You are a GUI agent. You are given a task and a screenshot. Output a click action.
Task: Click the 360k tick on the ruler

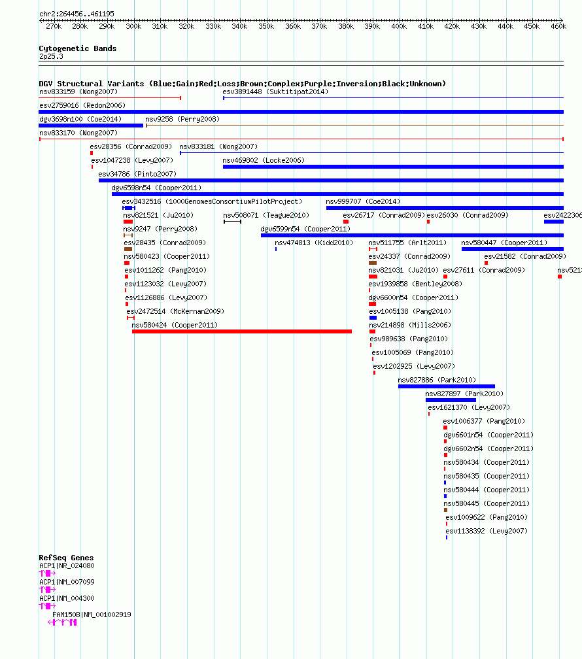click(293, 26)
